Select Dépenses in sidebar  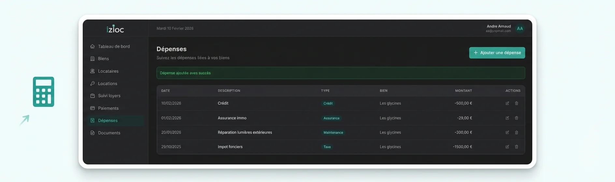click(115, 121)
